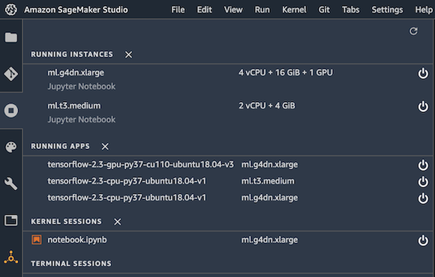Image resolution: width=435 pixels, height=277 pixels.
Task: Shut down all Running Instances
Action: point(128,55)
